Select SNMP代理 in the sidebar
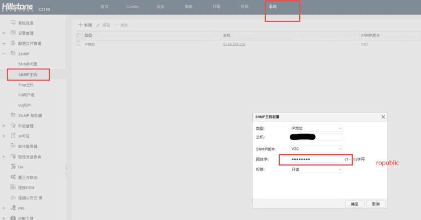 [x=28, y=64]
